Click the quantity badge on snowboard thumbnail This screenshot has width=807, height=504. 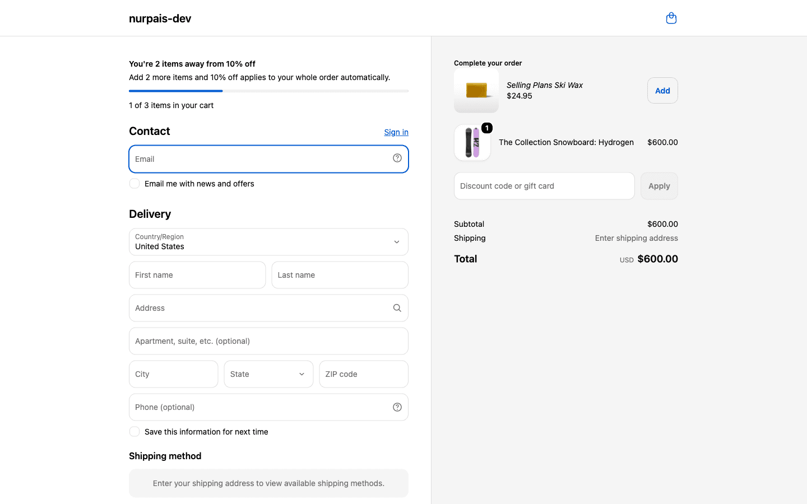[x=487, y=128]
